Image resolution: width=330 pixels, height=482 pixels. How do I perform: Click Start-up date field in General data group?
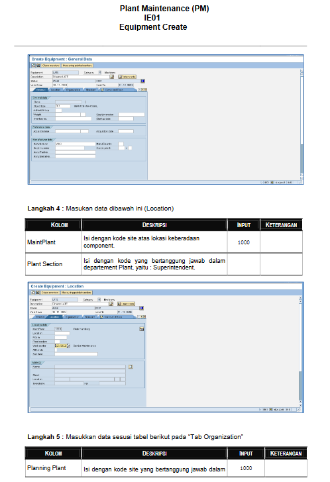126,119
